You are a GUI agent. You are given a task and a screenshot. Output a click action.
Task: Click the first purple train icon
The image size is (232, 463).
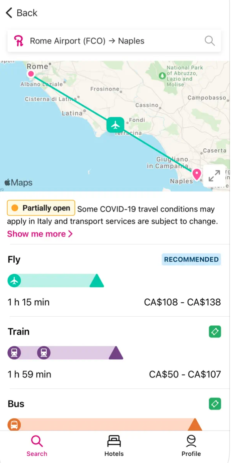14,352
